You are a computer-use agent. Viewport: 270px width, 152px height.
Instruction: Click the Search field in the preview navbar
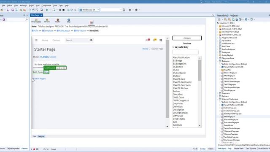pyautogui.click(x=77, y=40)
